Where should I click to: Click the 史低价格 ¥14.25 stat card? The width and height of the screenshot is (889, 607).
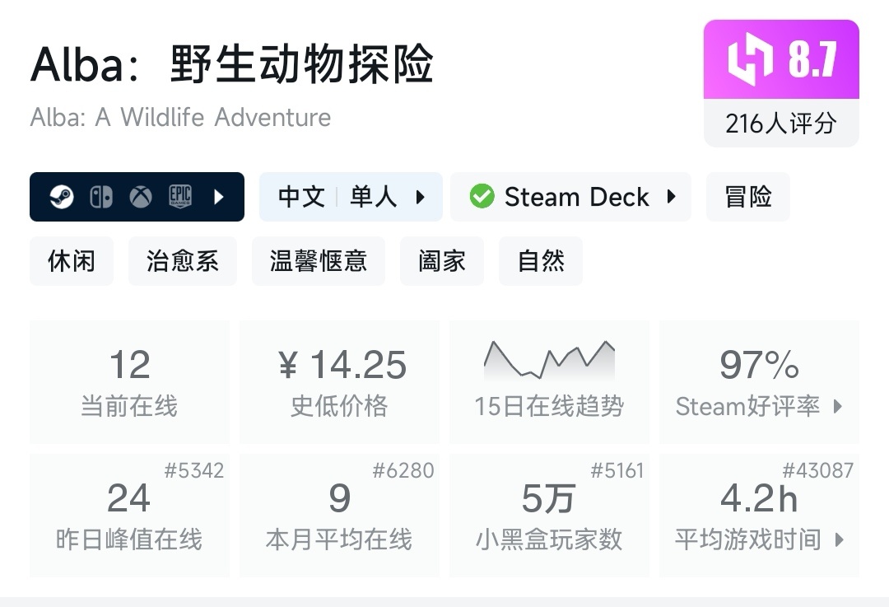pyautogui.click(x=339, y=381)
